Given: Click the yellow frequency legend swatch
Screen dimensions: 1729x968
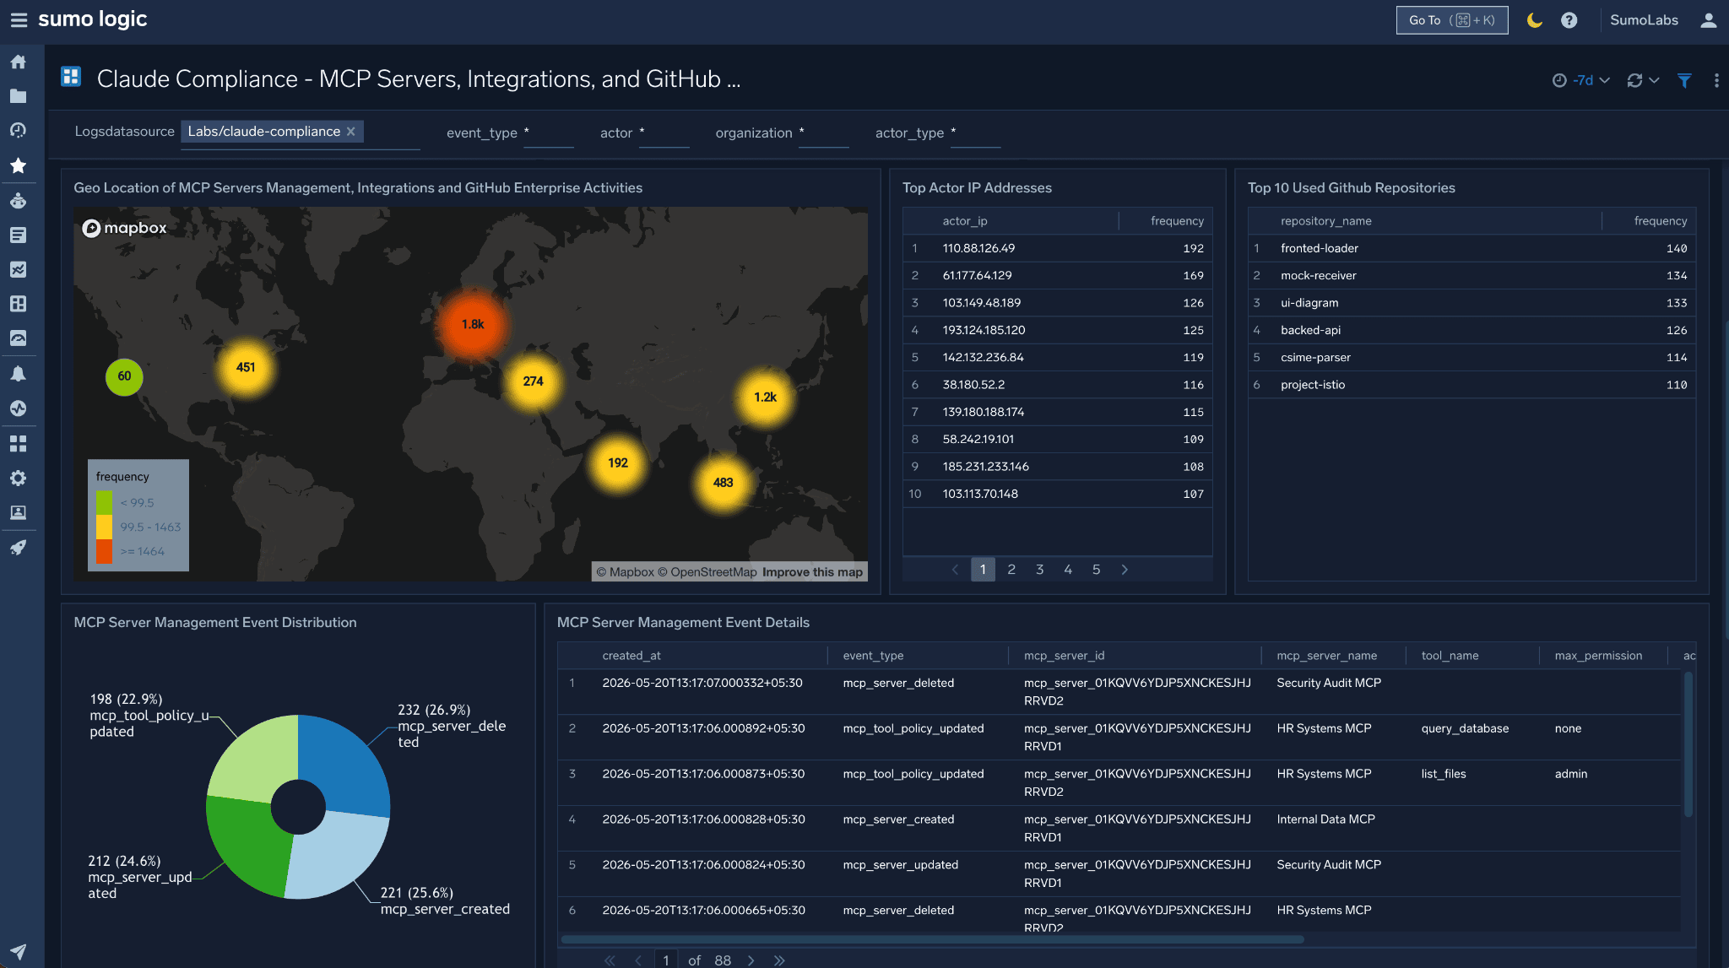Looking at the screenshot, I should coord(104,527).
